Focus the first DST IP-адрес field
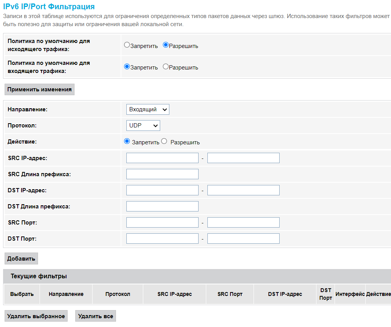Viewport: 391px width, 327px height. [x=162, y=190]
